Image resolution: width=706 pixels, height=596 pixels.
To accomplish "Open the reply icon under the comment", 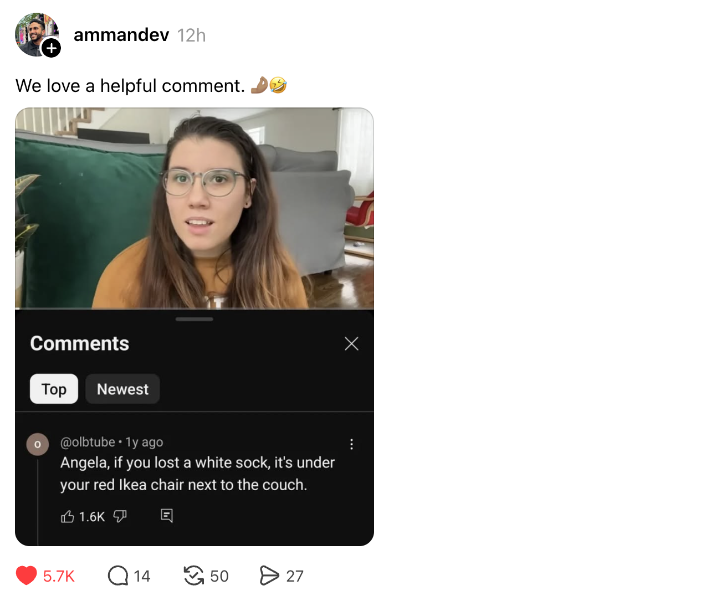I will [x=167, y=516].
